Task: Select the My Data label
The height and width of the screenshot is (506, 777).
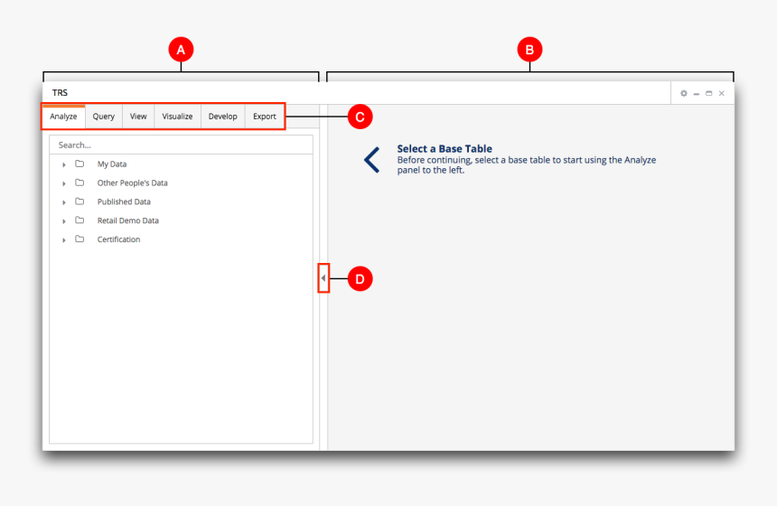Action: [x=112, y=164]
